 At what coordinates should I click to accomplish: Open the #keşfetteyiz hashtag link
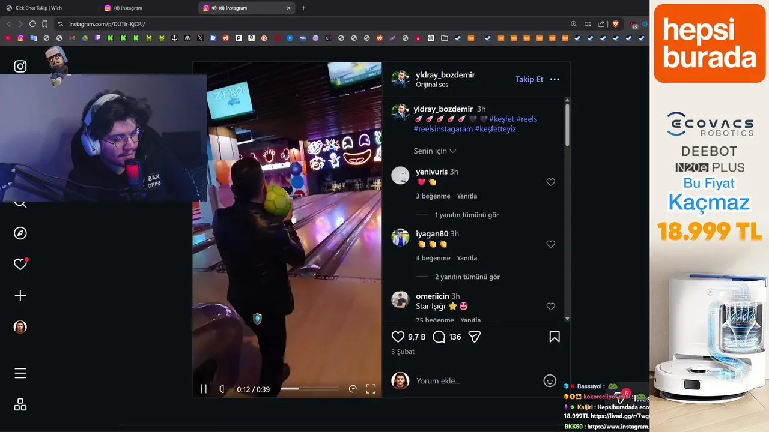click(496, 129)
